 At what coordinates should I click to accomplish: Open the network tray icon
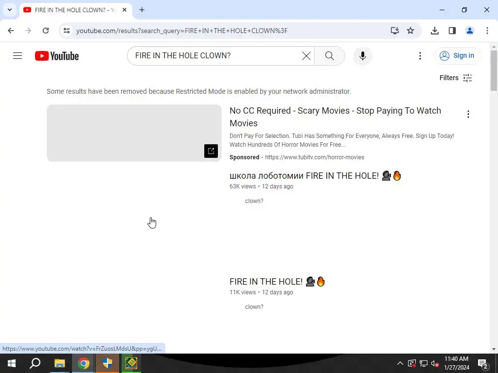424,363
